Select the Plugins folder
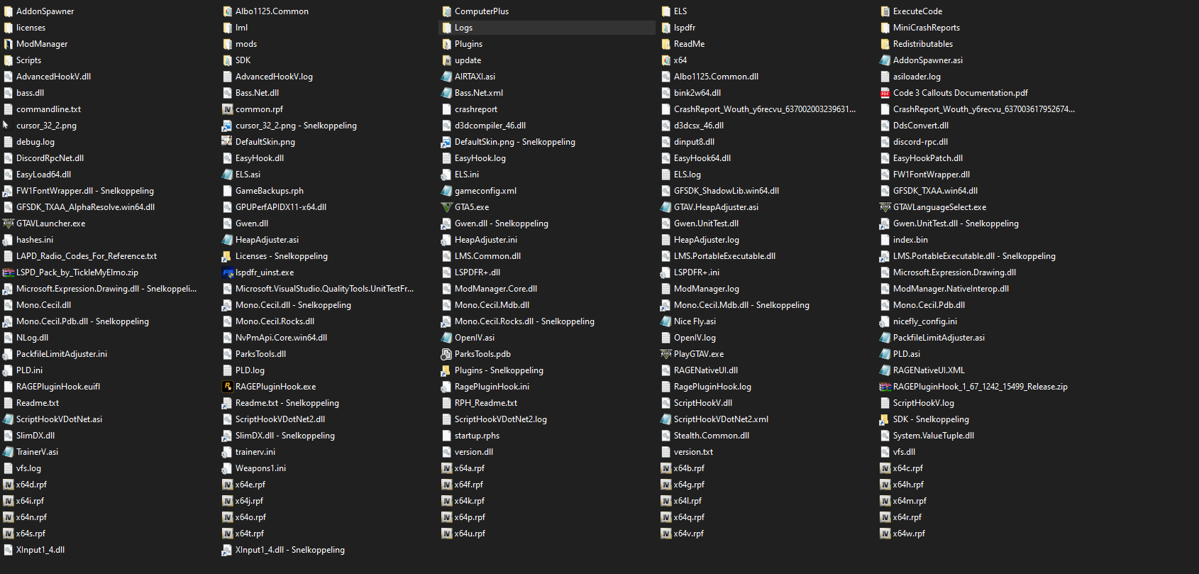Viewport: 1199px width, 574px height. (x=462, y=44)
